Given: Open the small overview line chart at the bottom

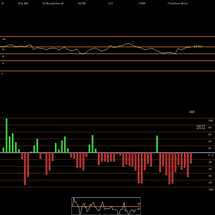Looking at the screenshot, I should pyautogui.click(x=106, y=206).
